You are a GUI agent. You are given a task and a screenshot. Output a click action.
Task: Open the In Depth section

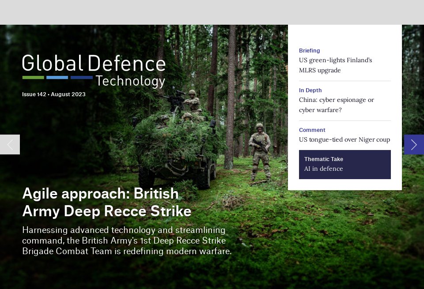click(x=310, y=90)
